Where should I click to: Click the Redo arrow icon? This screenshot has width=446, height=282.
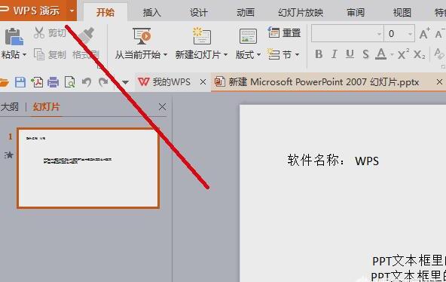[103, 82]
